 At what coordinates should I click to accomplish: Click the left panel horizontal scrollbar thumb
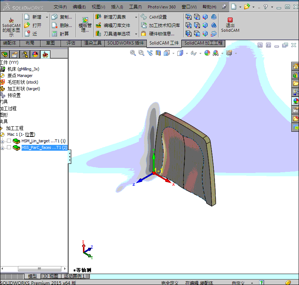pyautogui.click(x=39, y=269)
